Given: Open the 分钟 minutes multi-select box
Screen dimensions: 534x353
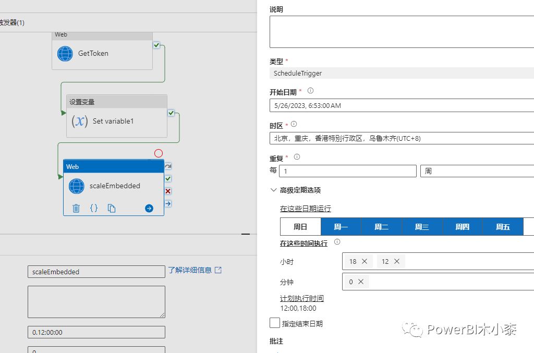Looking at the screenshot, I should (438, 282).
